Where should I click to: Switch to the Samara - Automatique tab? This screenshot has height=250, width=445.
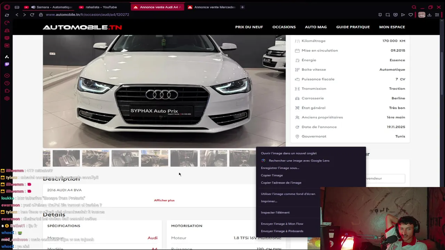[48, 7]
